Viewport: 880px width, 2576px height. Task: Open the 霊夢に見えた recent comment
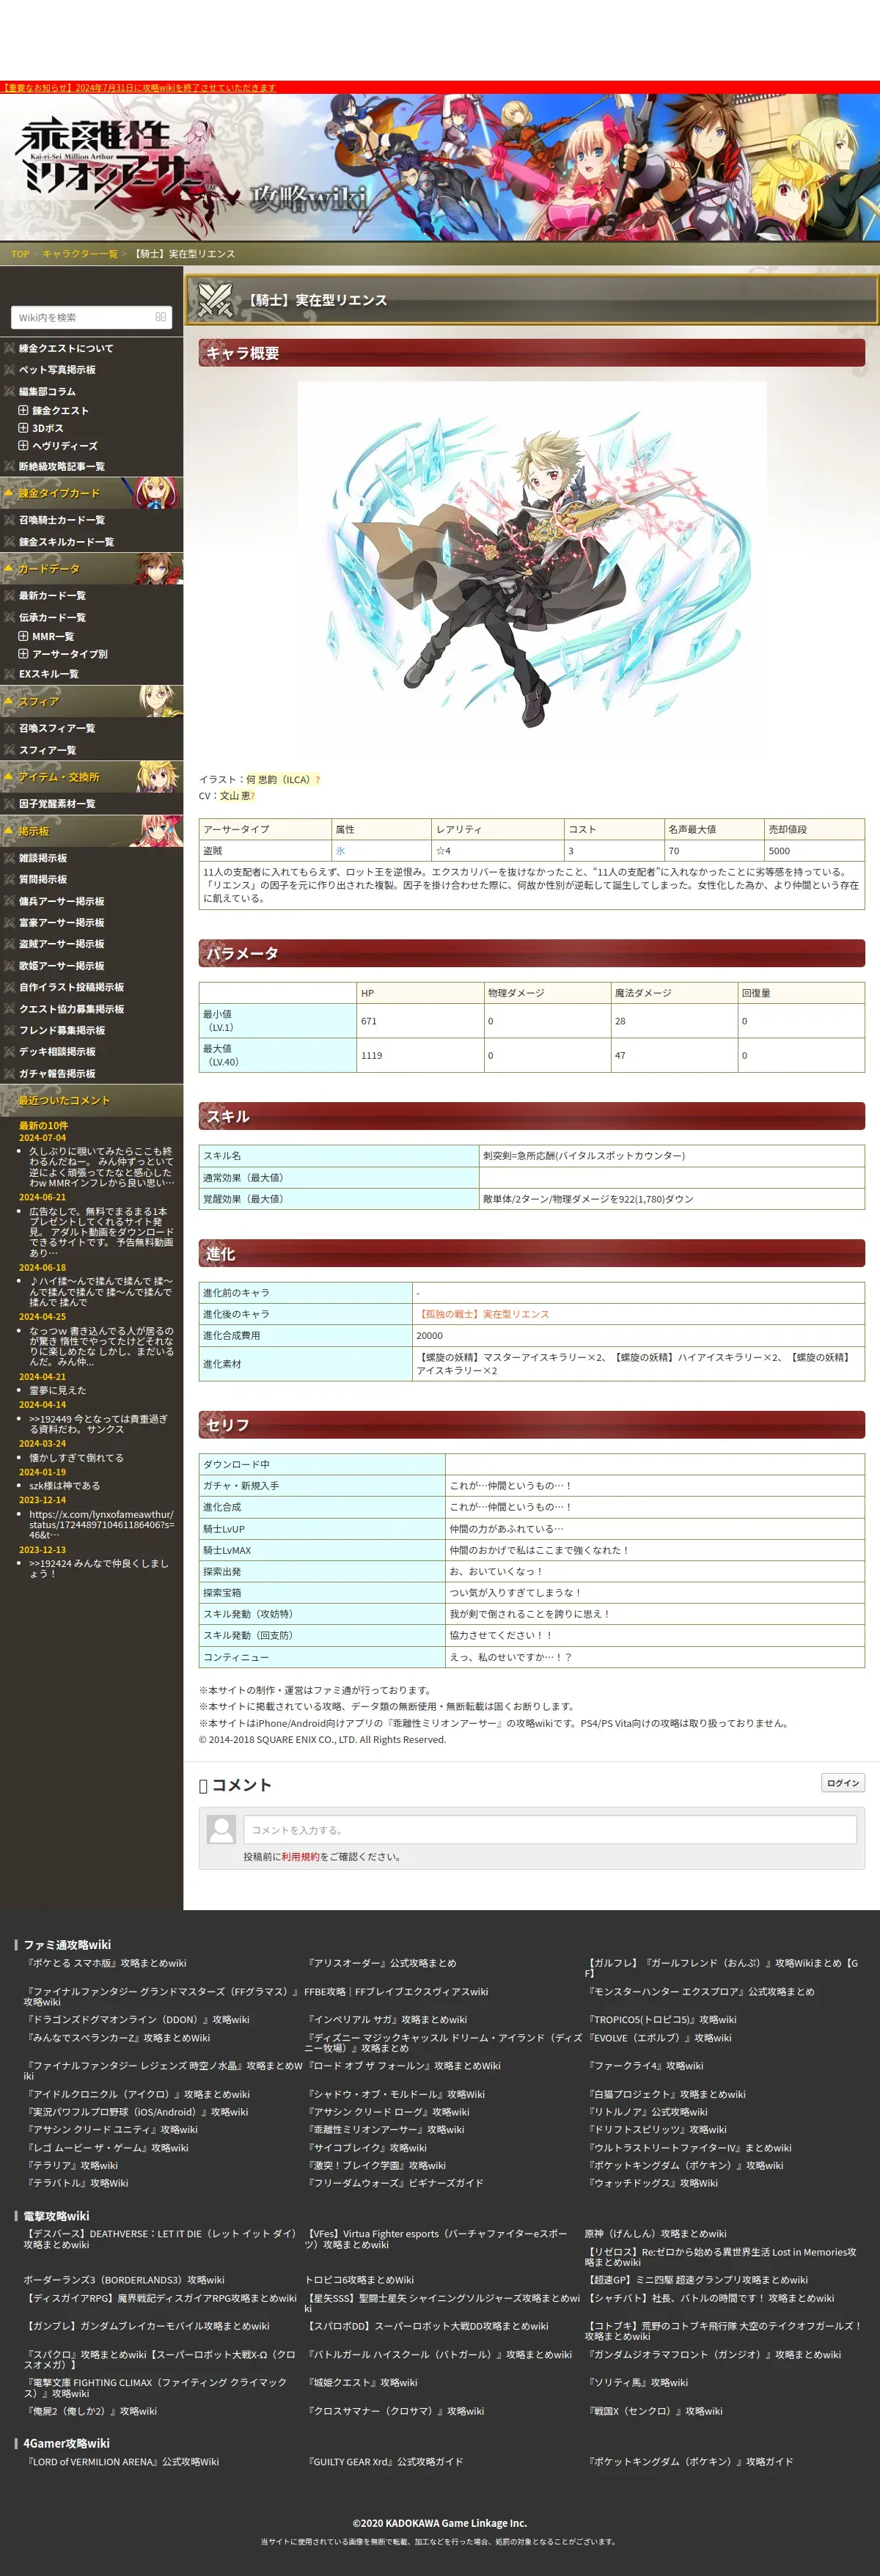point(57,1390)
